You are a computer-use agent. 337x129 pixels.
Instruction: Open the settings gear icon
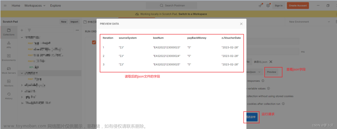pos(268,6)
